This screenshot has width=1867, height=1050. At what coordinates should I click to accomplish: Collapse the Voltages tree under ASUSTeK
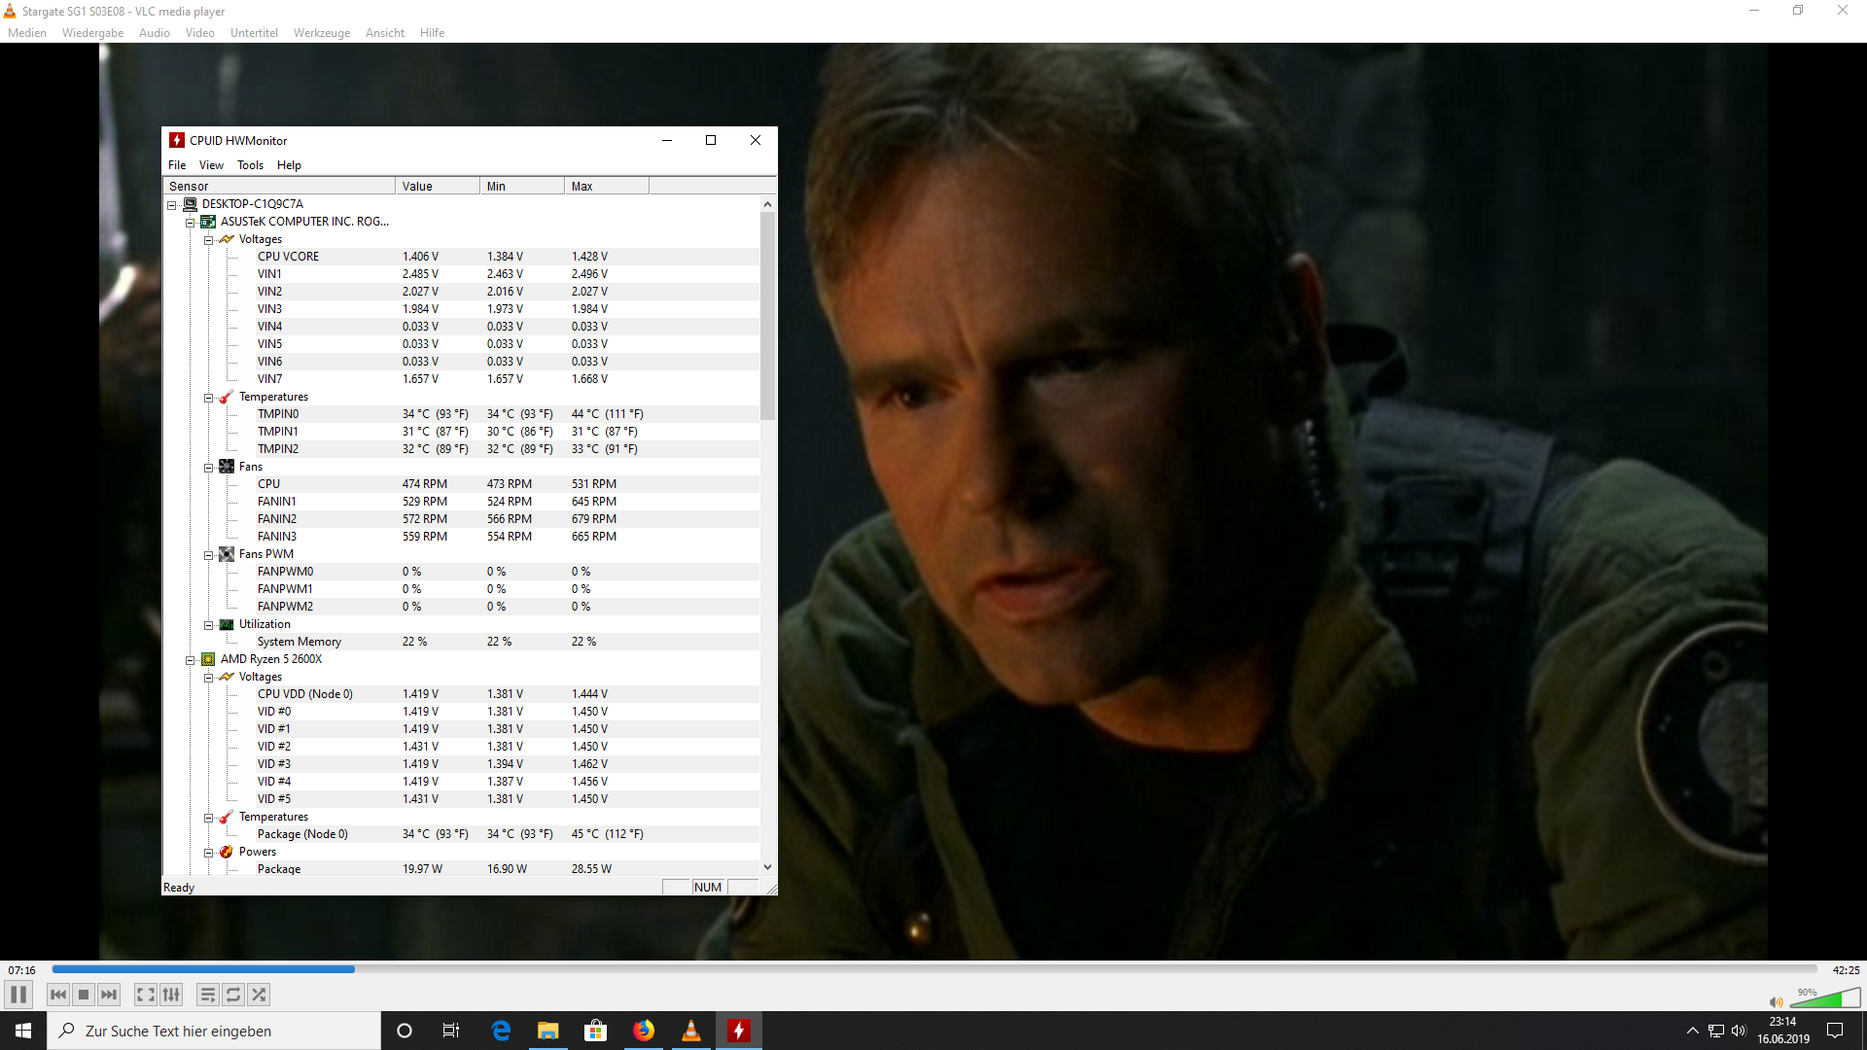(x=209, y=240)
